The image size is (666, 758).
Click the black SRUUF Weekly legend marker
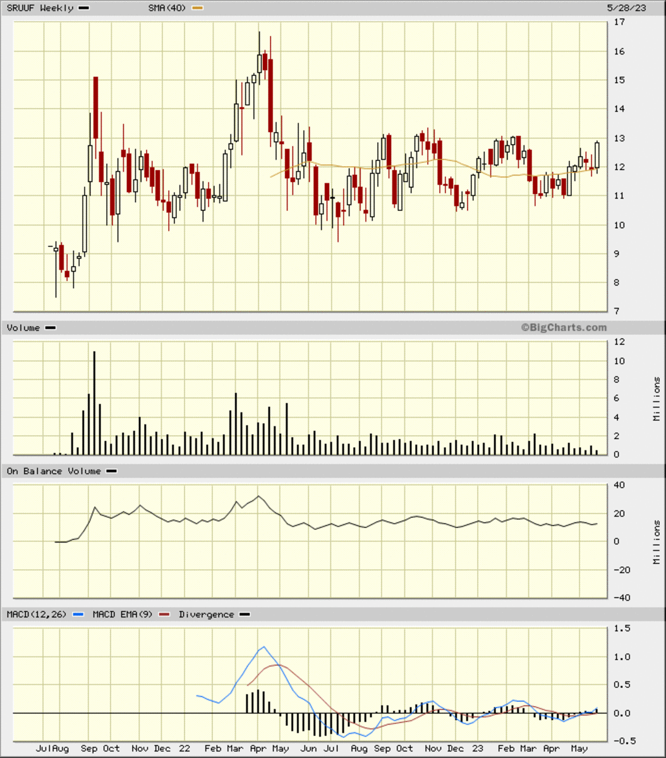[83, 8]
